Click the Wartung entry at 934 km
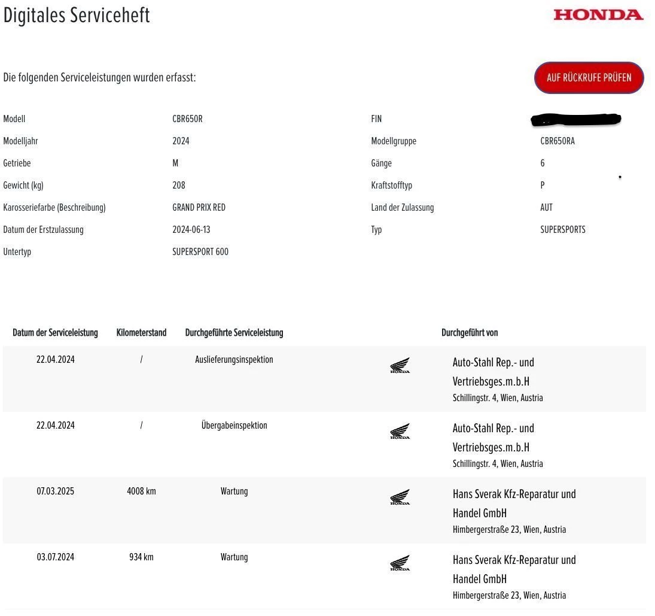Screen dimensions: 655x616 (234, 557)
